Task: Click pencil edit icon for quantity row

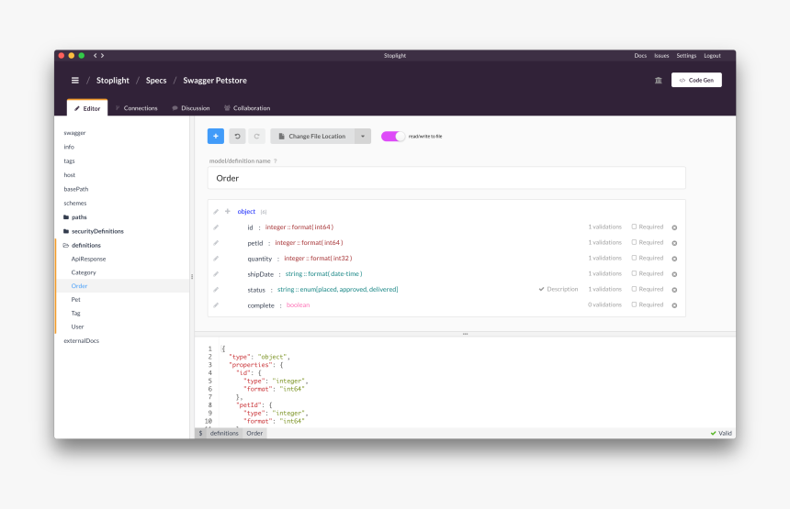Action: (x=216, y=259)
